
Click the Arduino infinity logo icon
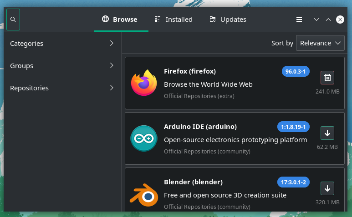[144, 138]
